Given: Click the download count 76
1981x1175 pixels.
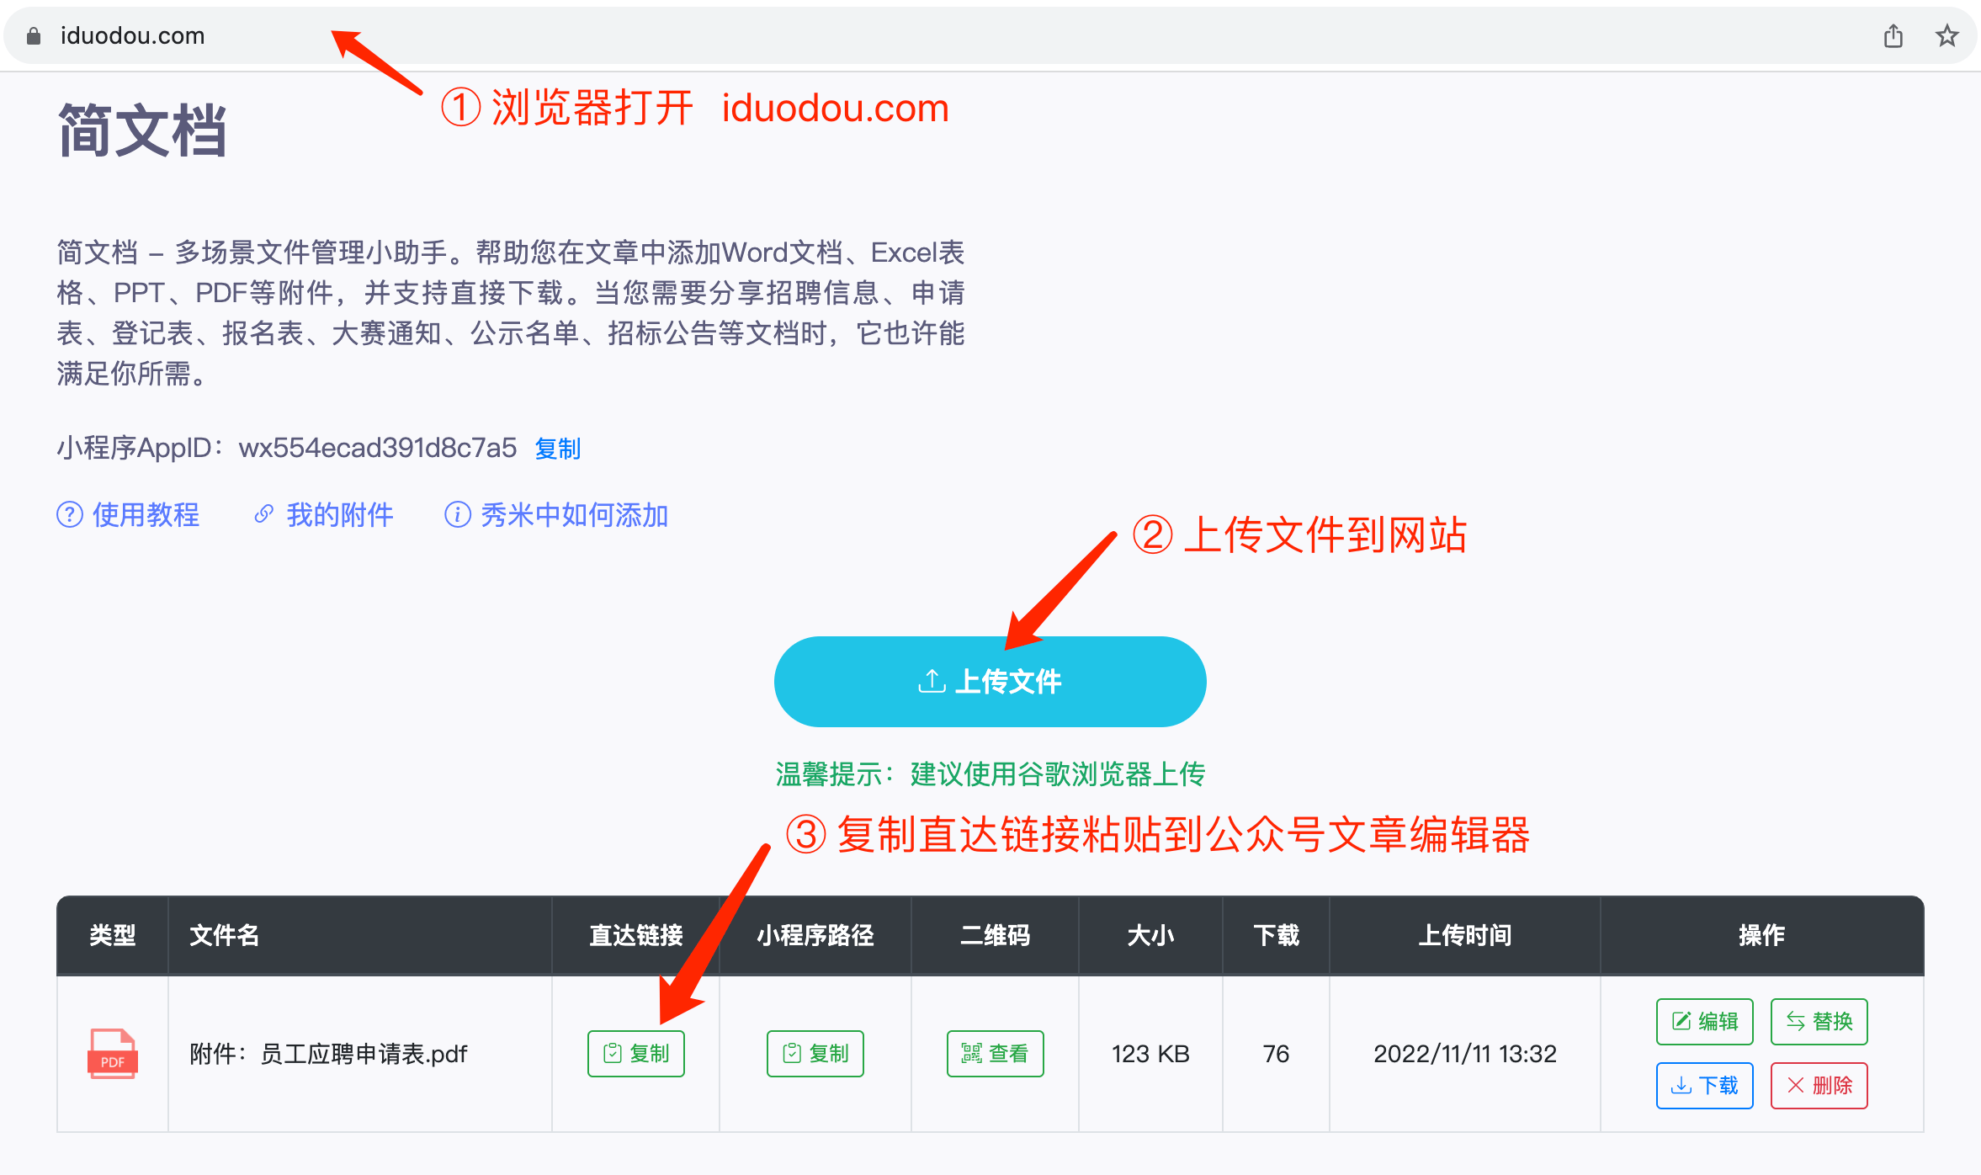Looking at the screenshot, I should click(x=1277, y=1054).
